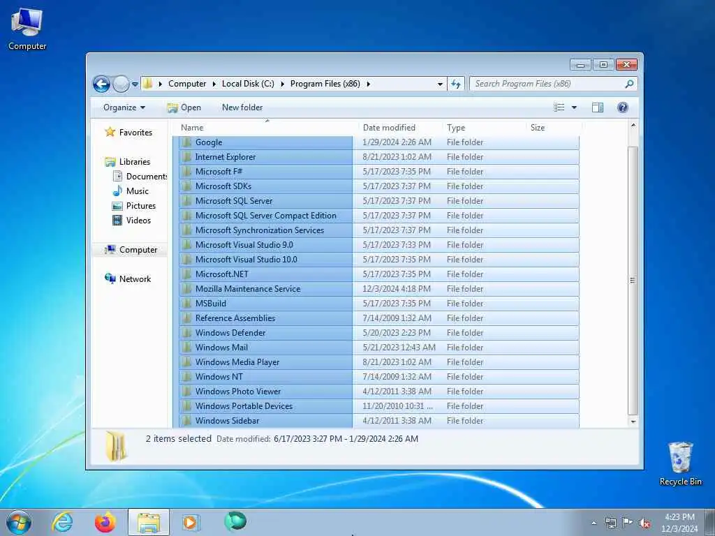The width and height of the screenshot is (715, 536).
Task: Click the Microsoft SQL Server folder icon
Action: pos(186,200)
